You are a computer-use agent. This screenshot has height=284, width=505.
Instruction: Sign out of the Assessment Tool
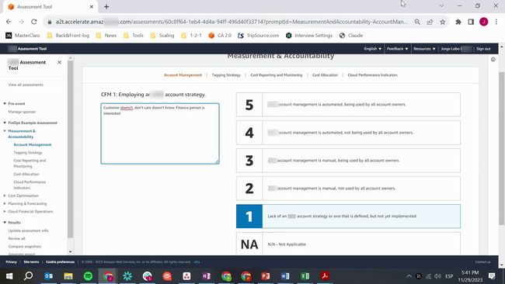point(483,49)
